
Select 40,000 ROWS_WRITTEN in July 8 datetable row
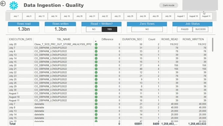coord(202,108)
